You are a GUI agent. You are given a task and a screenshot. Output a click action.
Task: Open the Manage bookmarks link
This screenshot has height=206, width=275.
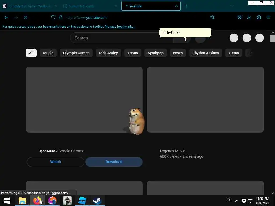[120, 27]
